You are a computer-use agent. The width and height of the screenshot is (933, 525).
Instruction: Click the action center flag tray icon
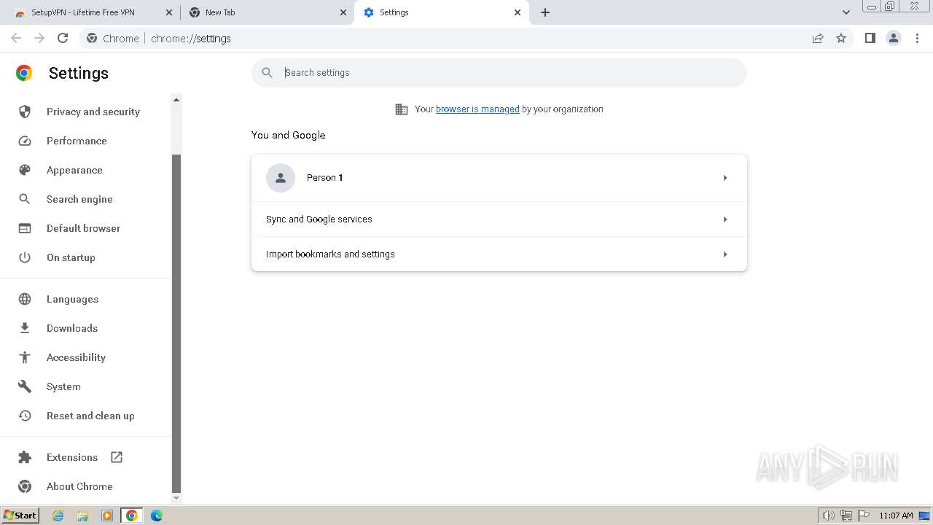[x=864, y=516]
